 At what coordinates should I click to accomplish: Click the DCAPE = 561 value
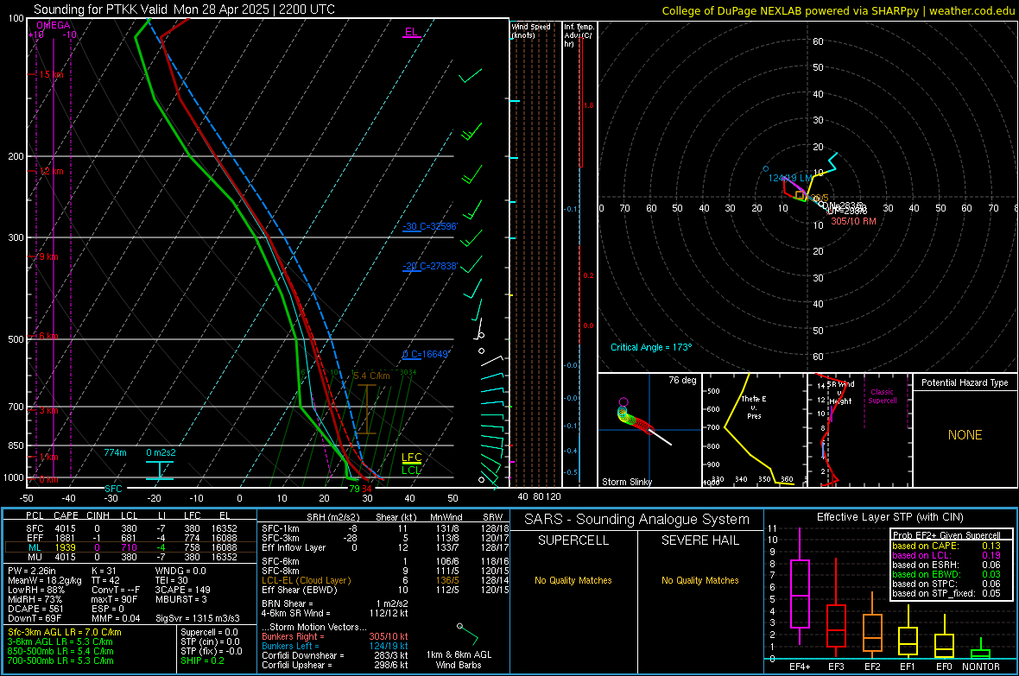pyautogui.click(x=35, y=609)
